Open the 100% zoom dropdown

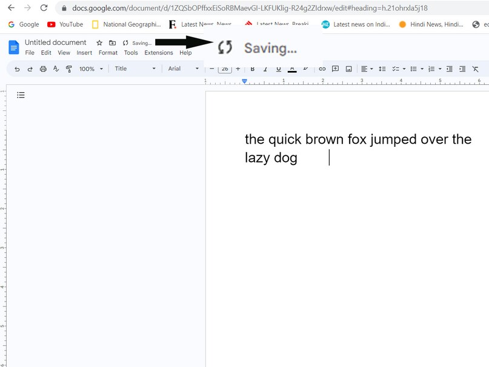tap(90, 69)
